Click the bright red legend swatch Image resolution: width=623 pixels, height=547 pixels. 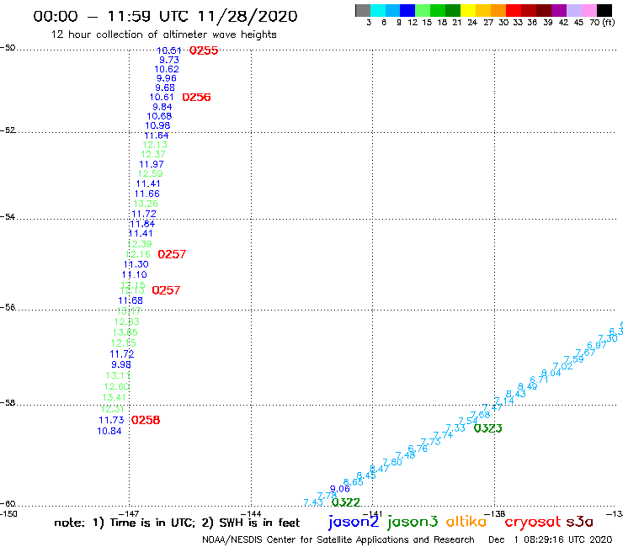(514, 10)
